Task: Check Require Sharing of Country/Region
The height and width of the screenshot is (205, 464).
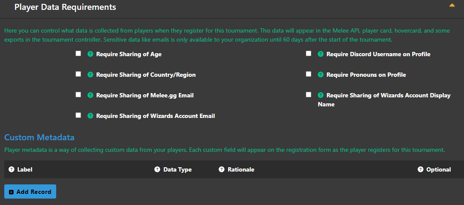Action: click(78, 74)
